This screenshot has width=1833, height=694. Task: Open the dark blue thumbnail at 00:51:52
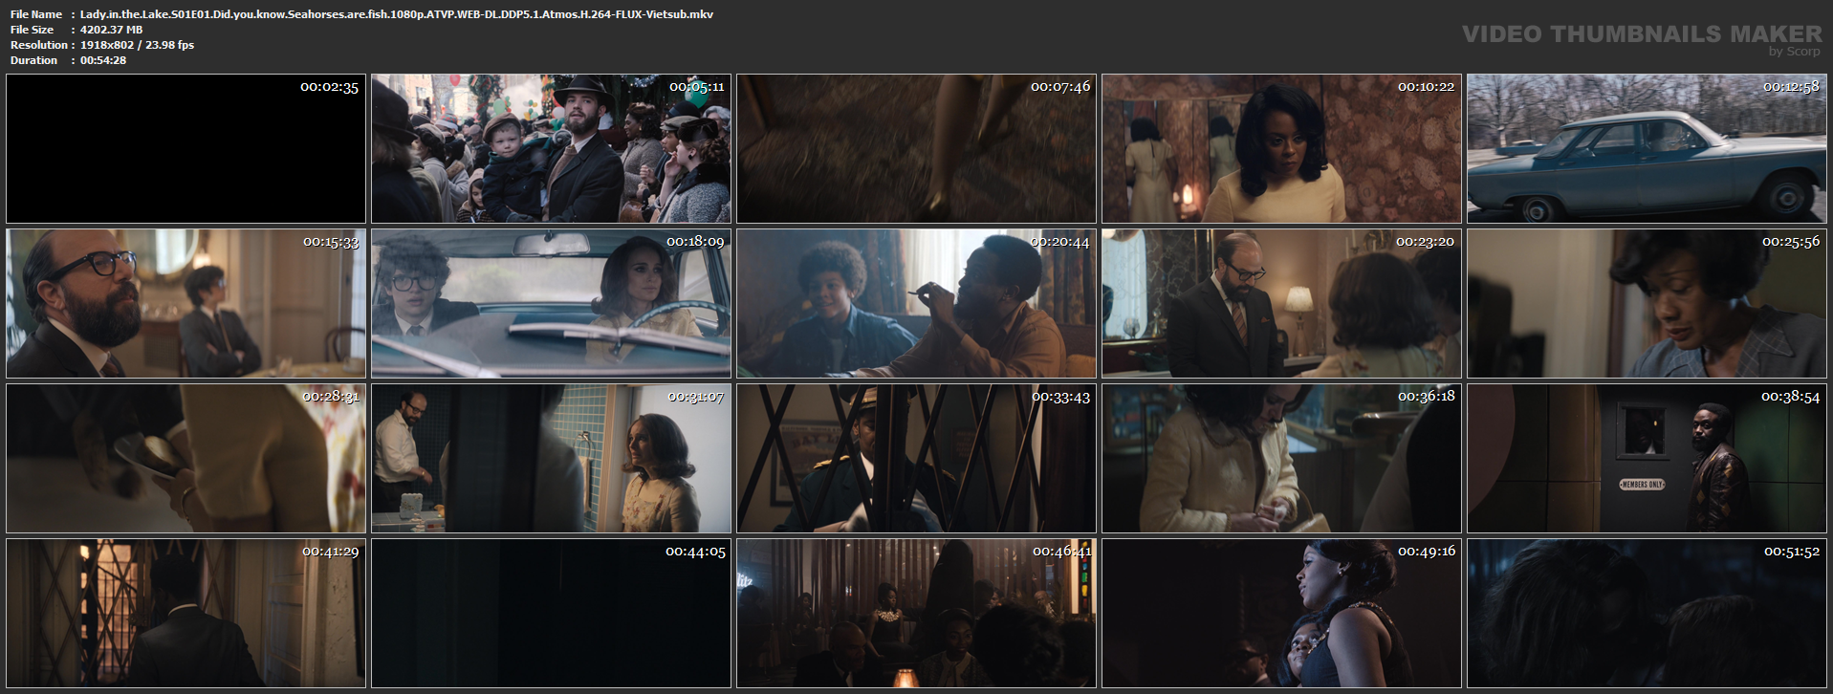[1647, 614]
